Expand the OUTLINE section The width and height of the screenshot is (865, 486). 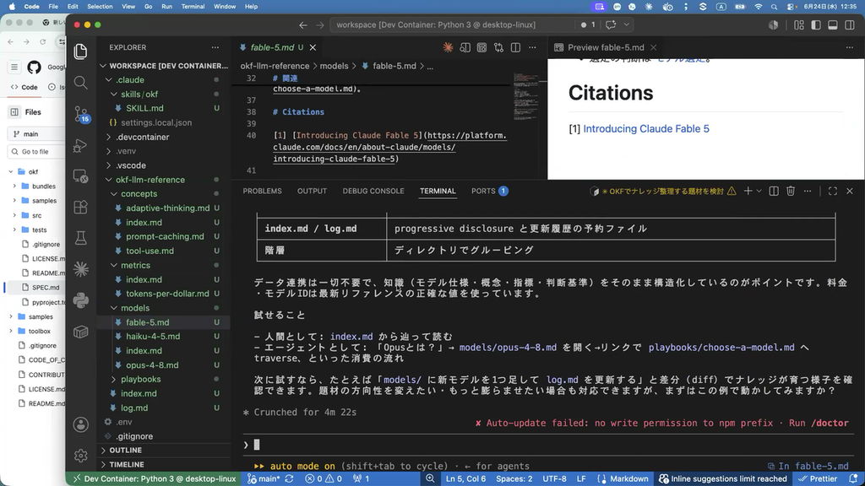pos(125,451)
